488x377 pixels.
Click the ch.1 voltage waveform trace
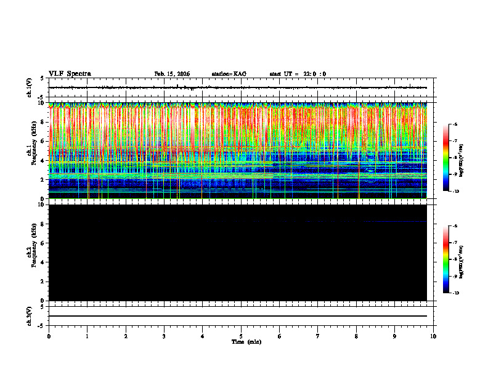point(237,87)
